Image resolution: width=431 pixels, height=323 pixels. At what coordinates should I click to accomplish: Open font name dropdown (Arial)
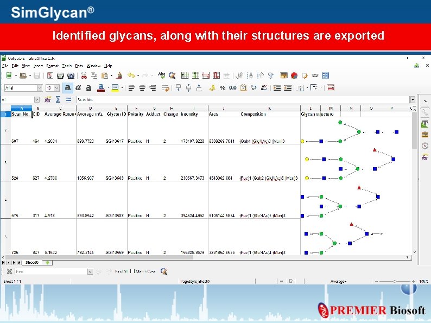click(x=40, y=88)
